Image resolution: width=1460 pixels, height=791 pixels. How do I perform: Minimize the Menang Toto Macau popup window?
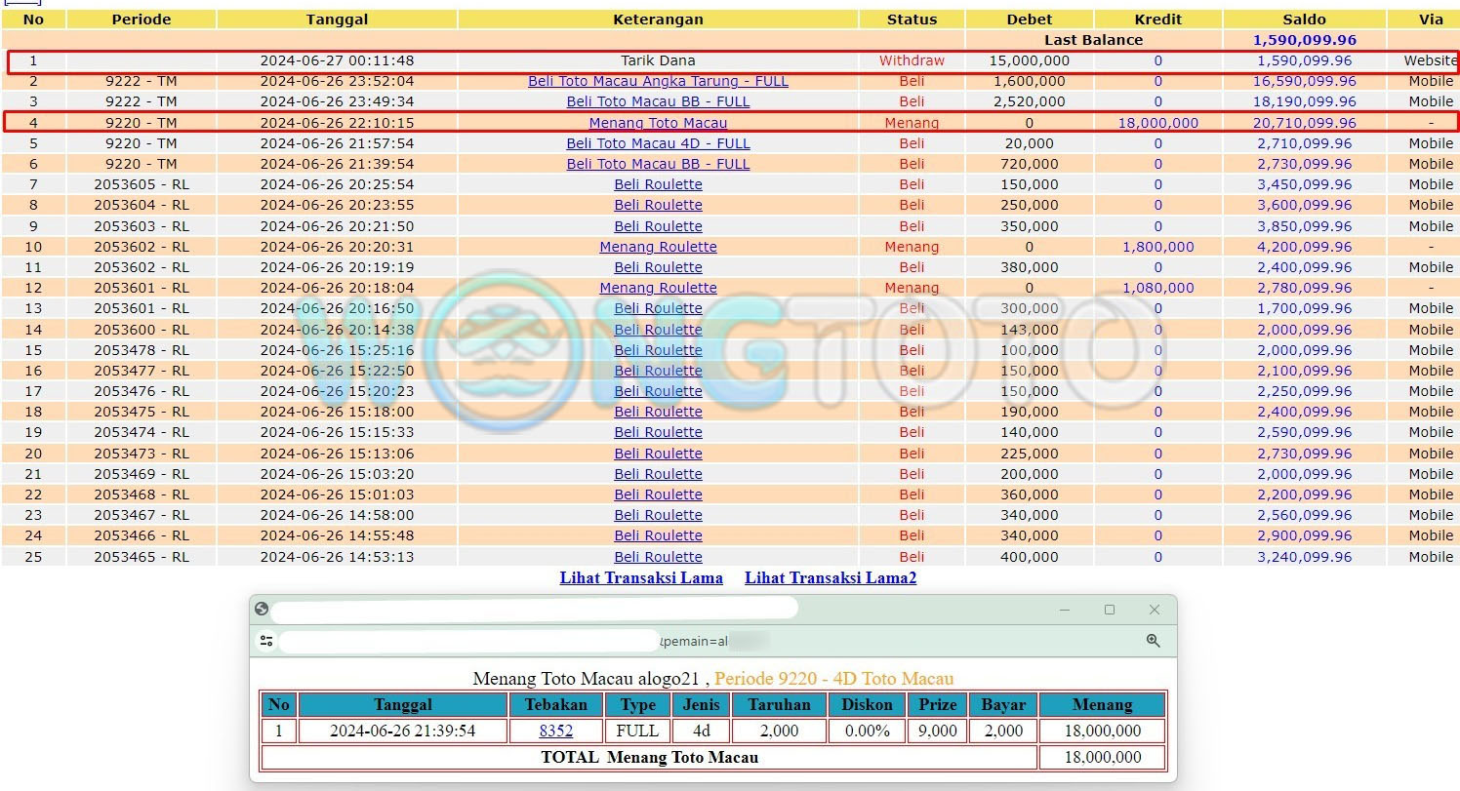pos(1064,610)
